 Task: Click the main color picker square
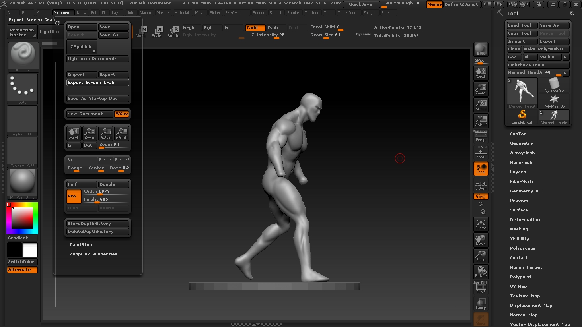coord(22,218)
